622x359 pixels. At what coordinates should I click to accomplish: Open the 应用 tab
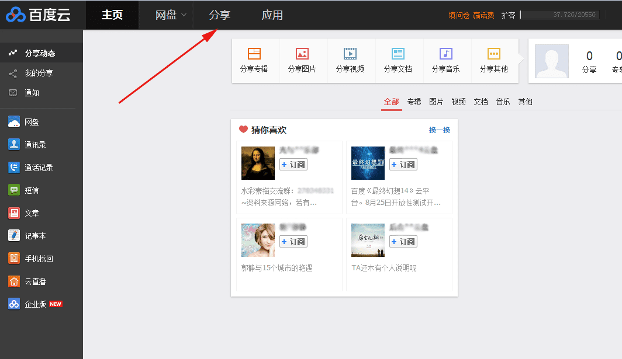coord(272,15)
